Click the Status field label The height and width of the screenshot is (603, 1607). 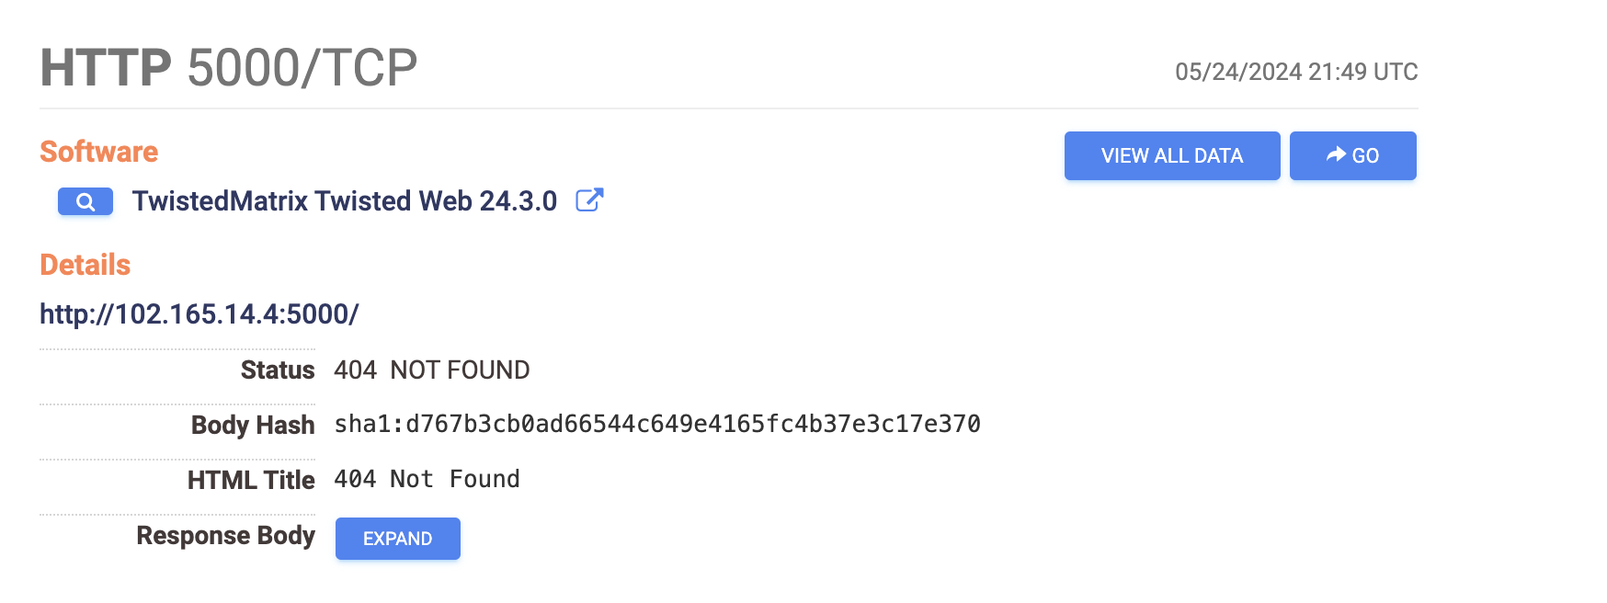pyautogui.click(x=278, y=370)
